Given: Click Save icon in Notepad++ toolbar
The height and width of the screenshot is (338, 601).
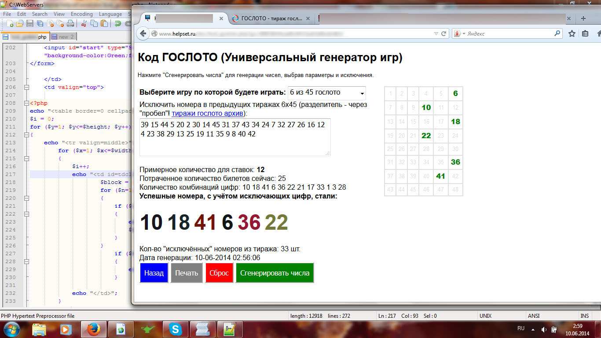Looking at the screenshot, I should tap(30, 24).
